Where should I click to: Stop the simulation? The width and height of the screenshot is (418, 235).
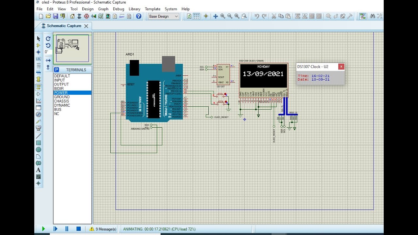tap(78, 229)
